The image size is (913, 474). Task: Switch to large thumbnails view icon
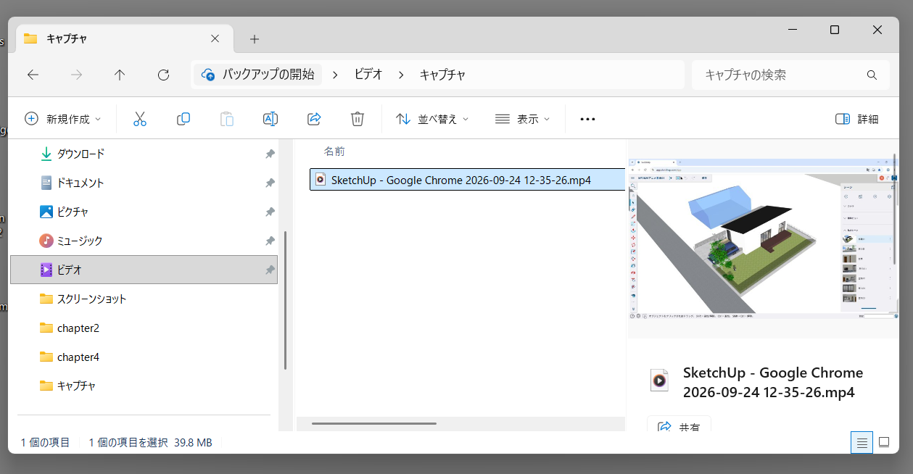point(884,443)
